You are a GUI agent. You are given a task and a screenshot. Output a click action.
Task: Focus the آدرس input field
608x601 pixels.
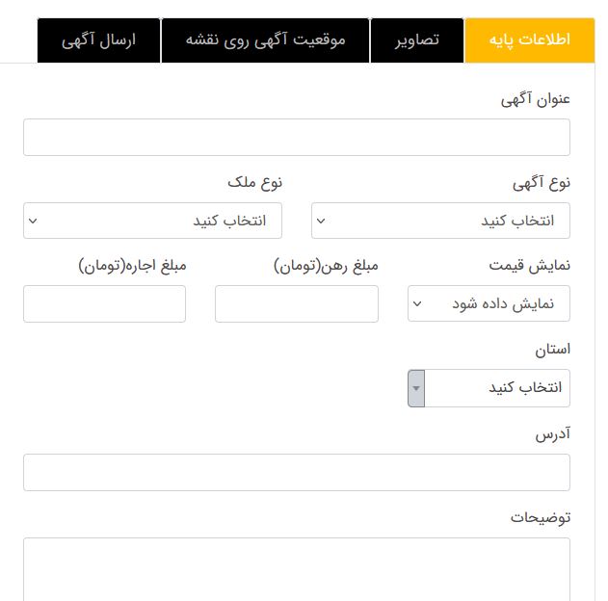297,472
